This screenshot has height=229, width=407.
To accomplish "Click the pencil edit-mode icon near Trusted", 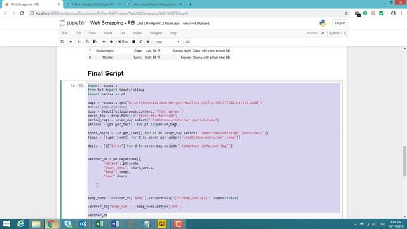I will 322,33.
